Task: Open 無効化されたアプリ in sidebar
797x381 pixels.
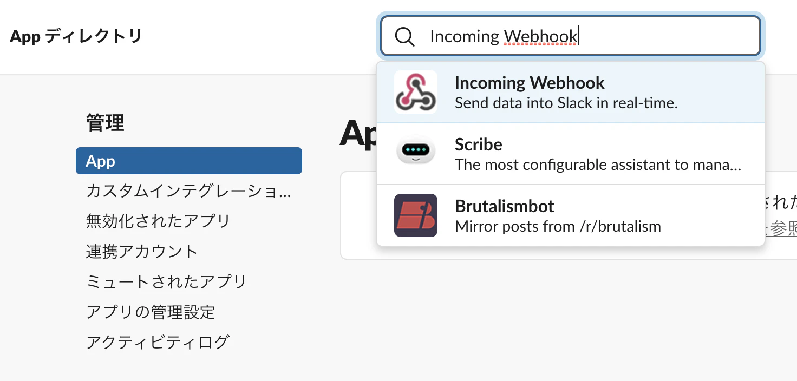Action: pos(158,221)
